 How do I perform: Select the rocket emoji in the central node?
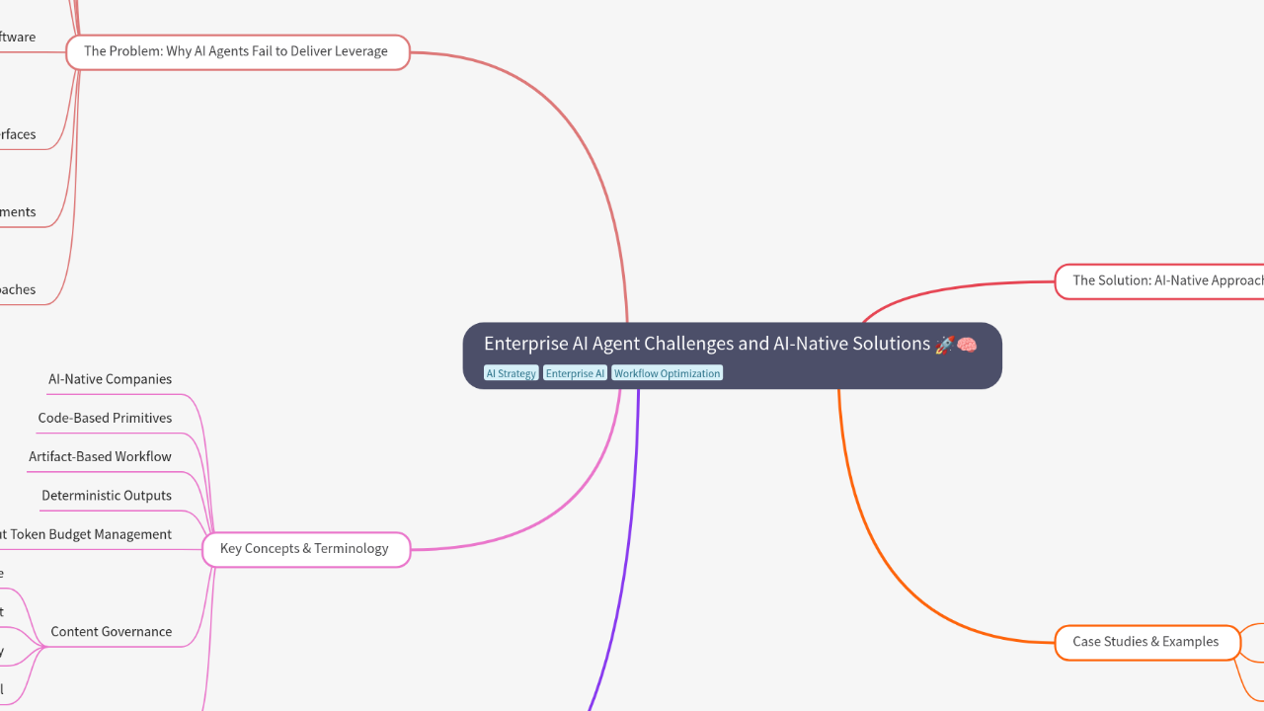pyautogui.click(x=943, y=344)
